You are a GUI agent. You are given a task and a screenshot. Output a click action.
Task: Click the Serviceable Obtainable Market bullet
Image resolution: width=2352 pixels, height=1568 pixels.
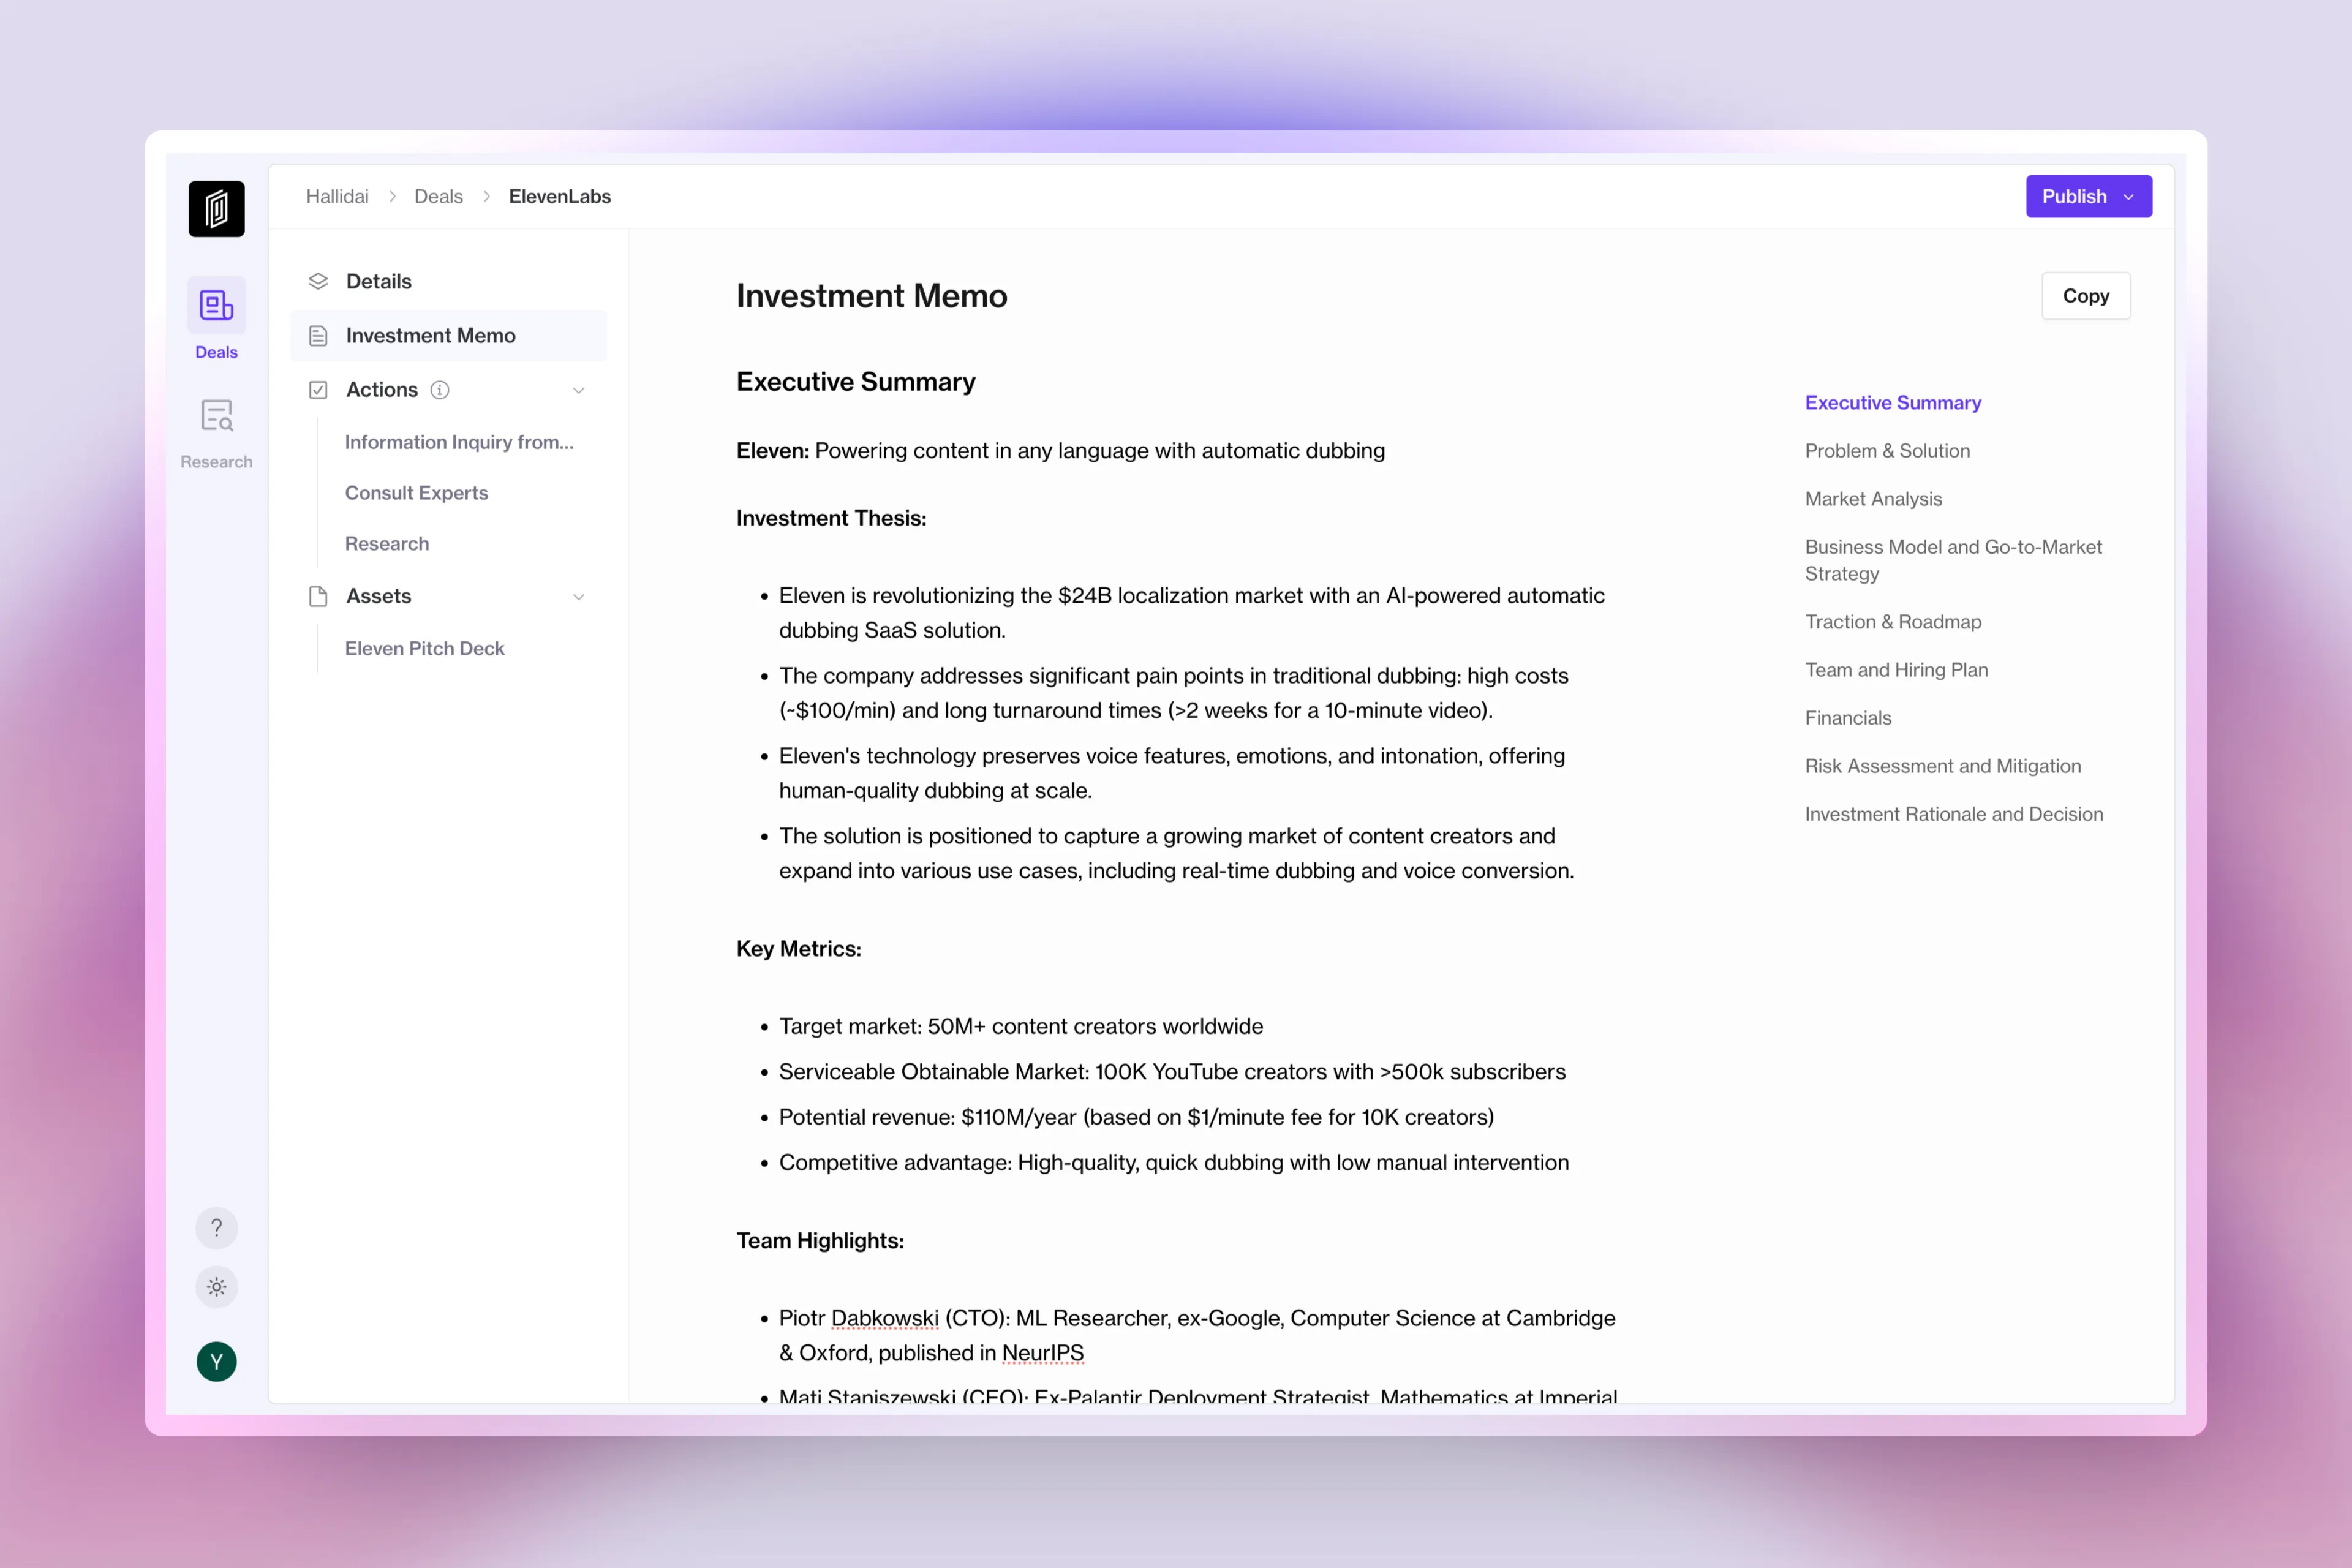pyautogui.click(x=1172, y=1072)
